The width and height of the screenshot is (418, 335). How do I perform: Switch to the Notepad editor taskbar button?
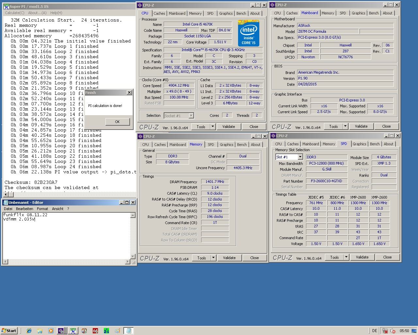pyautogui.click(x=128, y=331)
